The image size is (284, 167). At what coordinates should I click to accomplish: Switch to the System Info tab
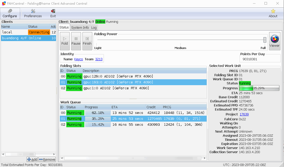point(80,27)
